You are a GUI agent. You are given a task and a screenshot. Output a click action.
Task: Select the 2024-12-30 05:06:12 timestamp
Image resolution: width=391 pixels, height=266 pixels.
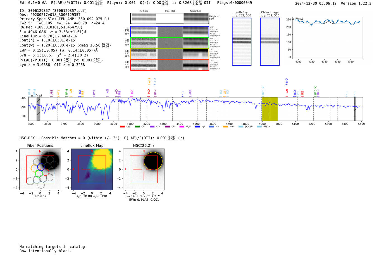(316, 3)
